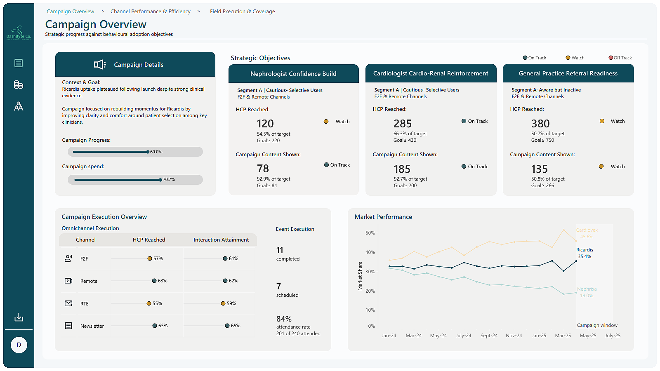Open the report list sidebar icon
This screenshot has height=371, width=660.
(x=19, y=63)
